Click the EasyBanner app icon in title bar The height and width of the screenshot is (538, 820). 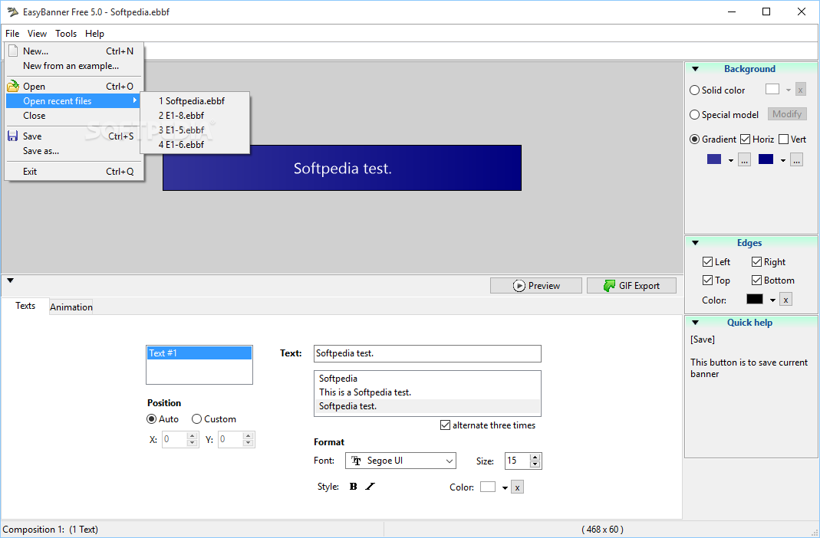coord(12,11)
